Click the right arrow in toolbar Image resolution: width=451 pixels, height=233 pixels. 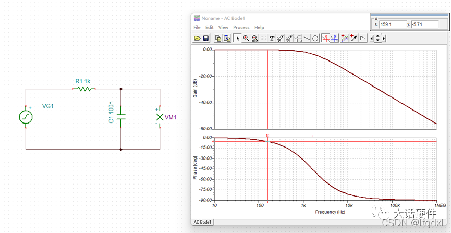tap(383, 38)
